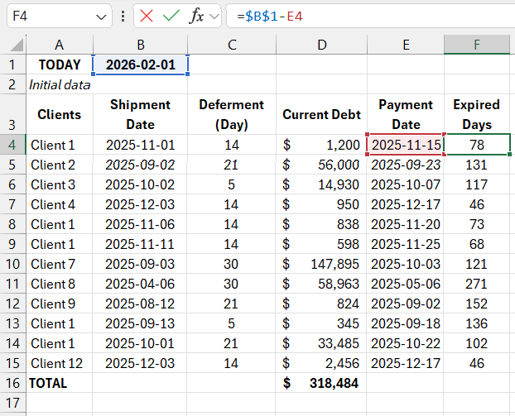The image size is (515, 416).
Task: Click the debt cell showing 598
Action: pyautogui.click(x=321, y=244)
